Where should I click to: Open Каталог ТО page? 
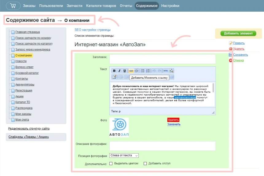(x=23, y=102)
